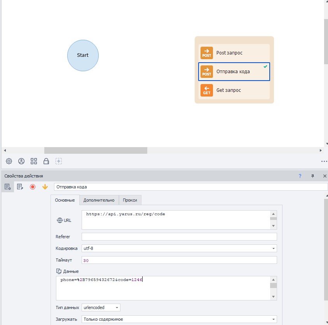Click the canvas horizontal scrollbar thumb
Viewport: 328px width, 325px height.
click(96, 150)
